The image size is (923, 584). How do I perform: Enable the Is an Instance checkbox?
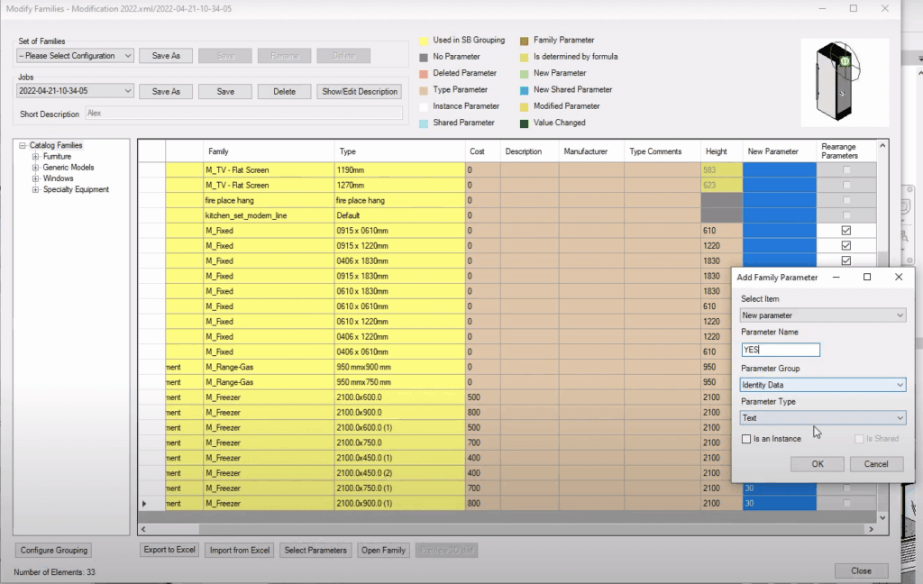click(x=746, y=439)
